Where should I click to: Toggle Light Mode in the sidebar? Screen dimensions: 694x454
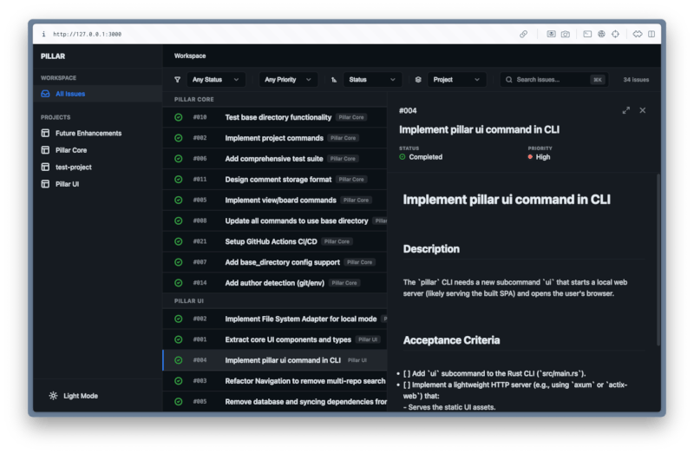[74, 396]
